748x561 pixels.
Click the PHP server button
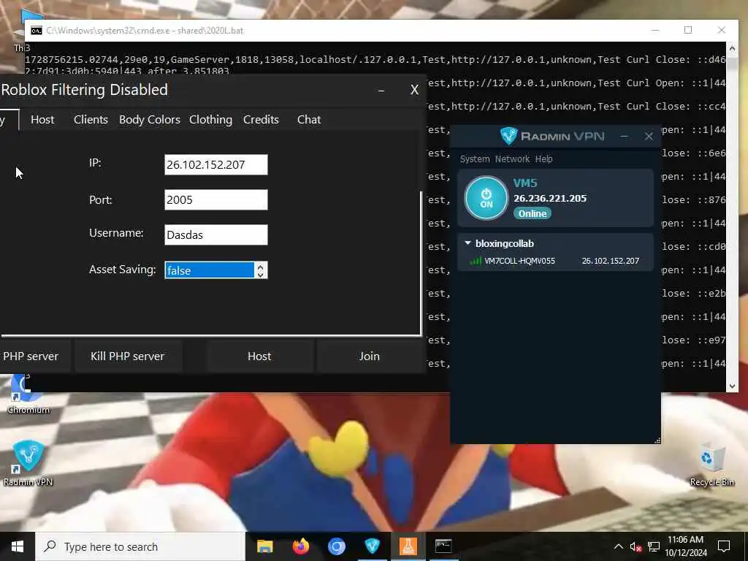[34, 356]
